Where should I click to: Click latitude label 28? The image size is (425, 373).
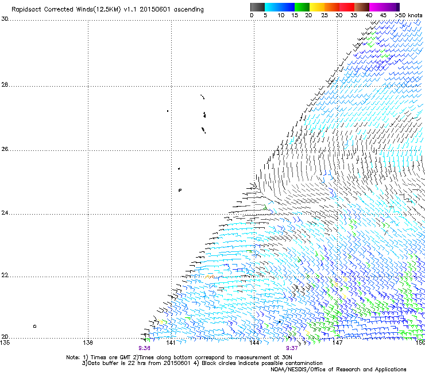(5, 85)
